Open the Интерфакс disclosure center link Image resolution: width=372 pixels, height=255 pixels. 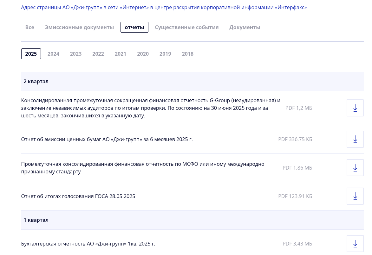click(x=164, y=7)
